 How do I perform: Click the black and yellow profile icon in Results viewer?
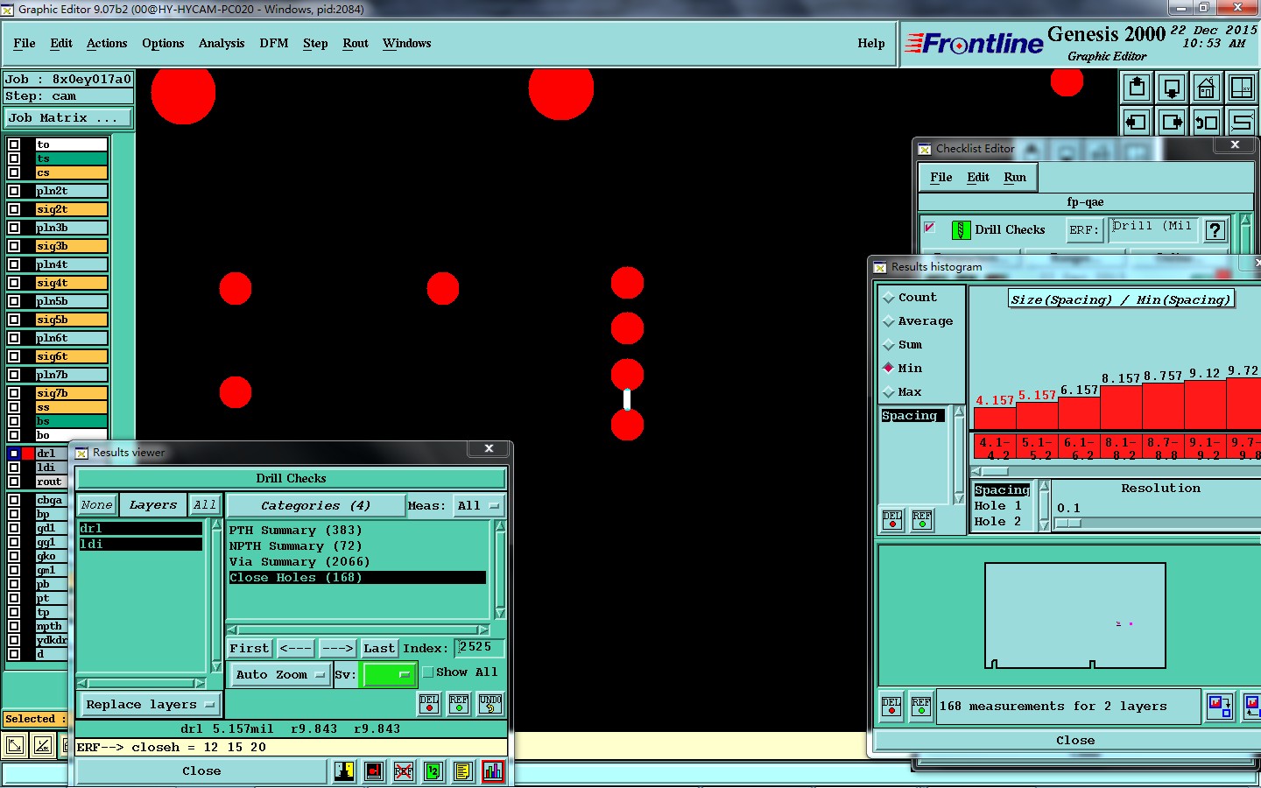pos(344,771)
